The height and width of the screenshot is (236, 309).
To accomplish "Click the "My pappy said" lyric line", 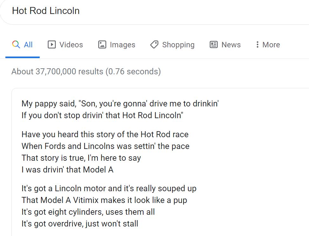I will (120, 104).
